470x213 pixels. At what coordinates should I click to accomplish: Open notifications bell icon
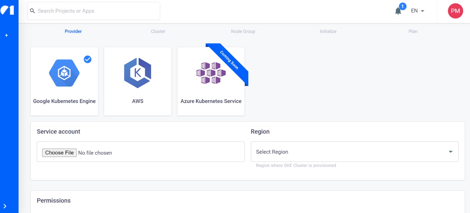tap(398, 11)
